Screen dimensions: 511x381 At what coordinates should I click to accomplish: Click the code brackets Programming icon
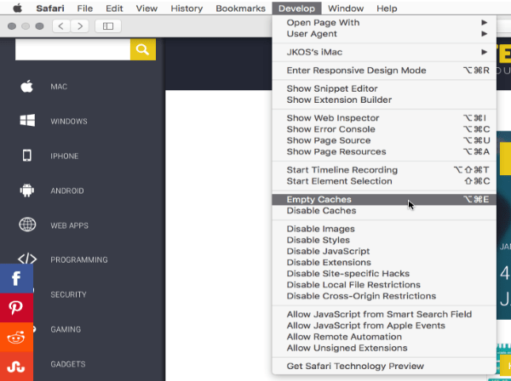pyautogui.click(x=27, y=259)
